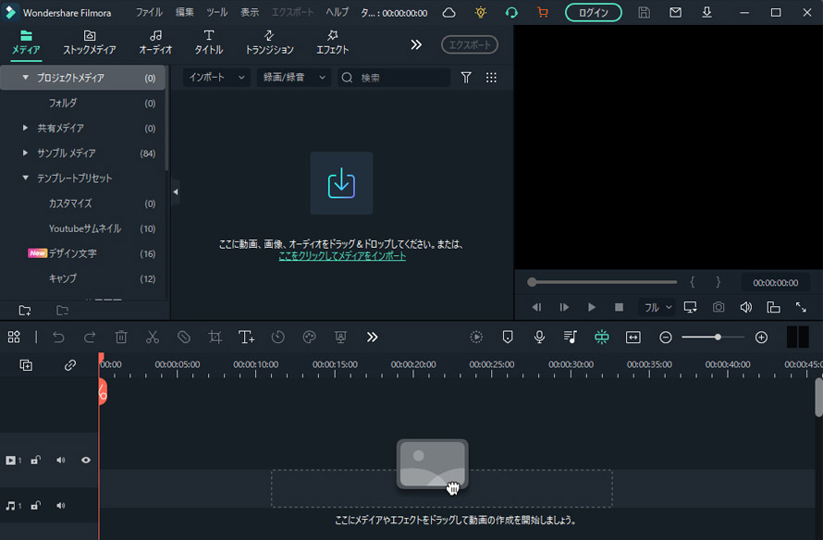Image resolution: width=823 pixels, height=540 pixels.
Task: Open the Color palette tool
Action: click(309, 337)
